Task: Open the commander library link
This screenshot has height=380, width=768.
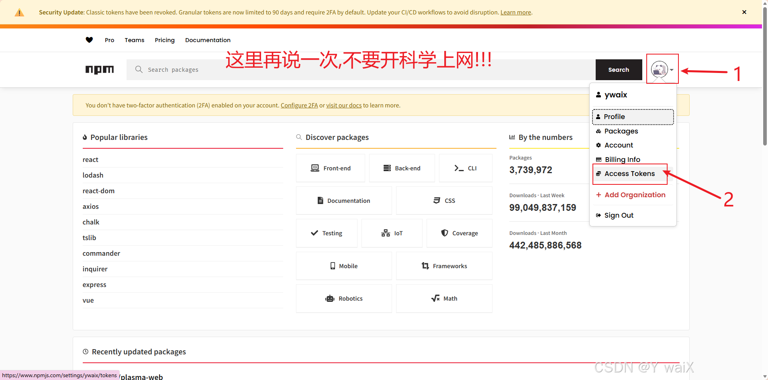Action: [x=101, y=253]
